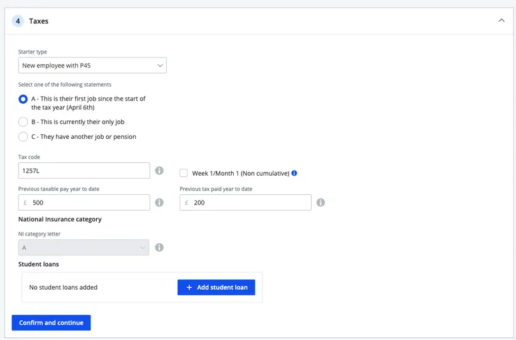Click Confirm and continue button
The height and width of the screenshot is (340, 516).
[x=51, y=323]
